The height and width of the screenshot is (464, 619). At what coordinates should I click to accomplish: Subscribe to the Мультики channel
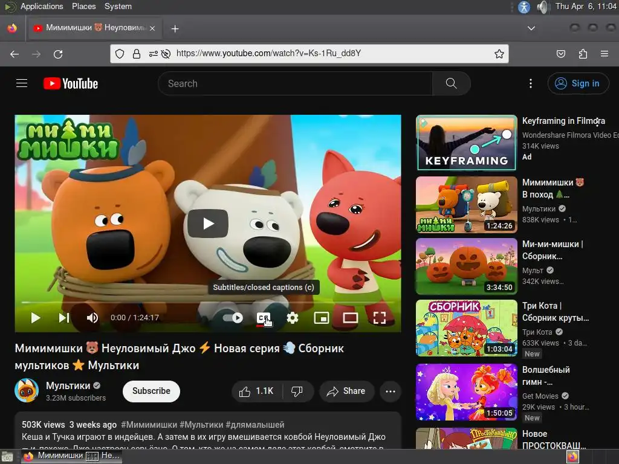click(151, 391)
